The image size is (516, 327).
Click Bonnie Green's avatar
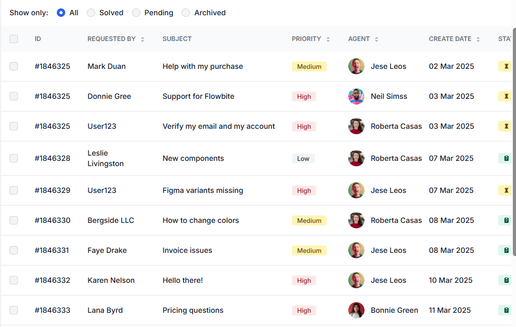(356, 310)
